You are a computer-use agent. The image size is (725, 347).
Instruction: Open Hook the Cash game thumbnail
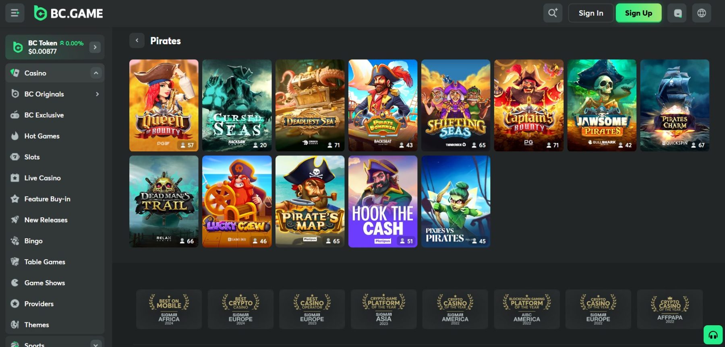tap(383, 201)
